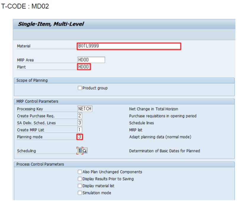This screenshot has height=201, width=237.
Task: Select the Create MRP List field
Action: pyautogui.click(x=80, y=130)
